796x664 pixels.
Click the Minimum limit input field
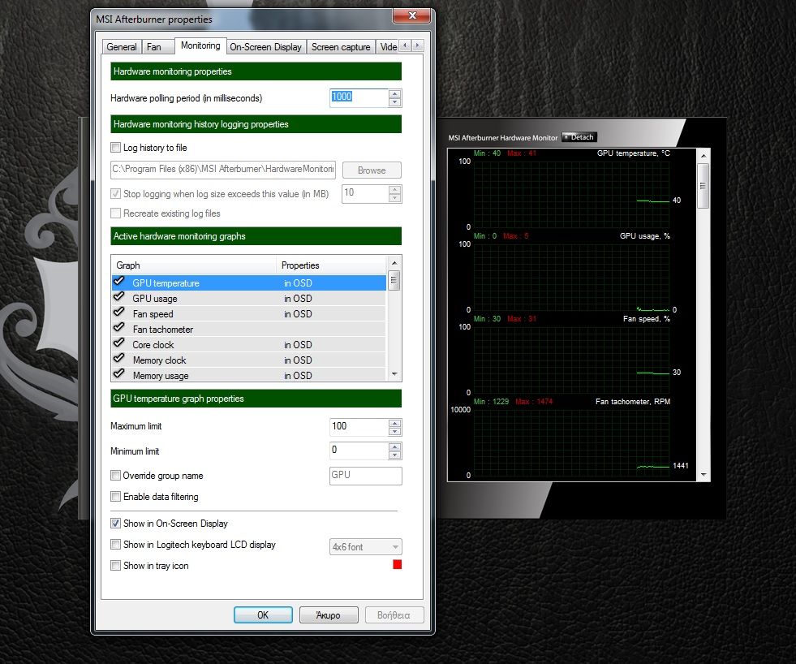358,451
